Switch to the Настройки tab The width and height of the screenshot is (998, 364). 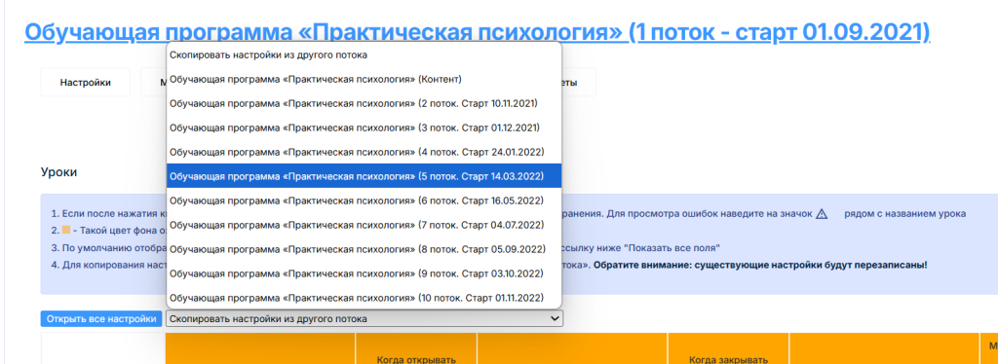[x=86, y=82]
